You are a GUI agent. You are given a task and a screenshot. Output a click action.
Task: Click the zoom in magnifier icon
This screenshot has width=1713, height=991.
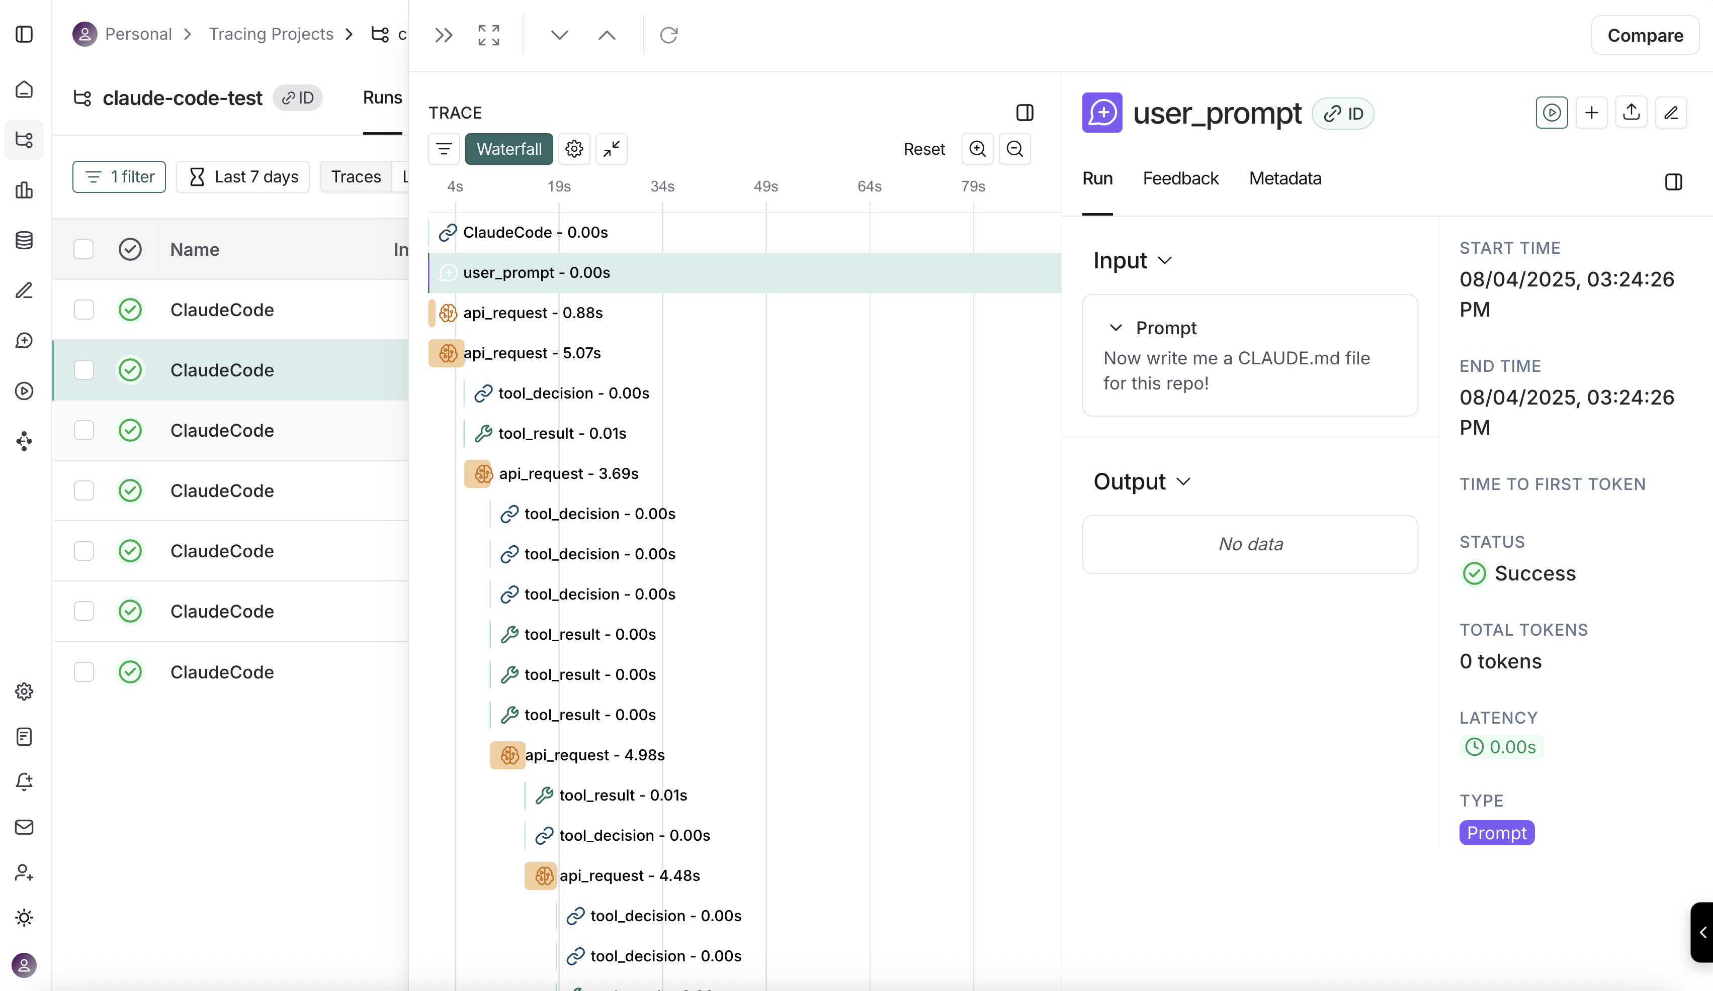[x=977, y=149]
